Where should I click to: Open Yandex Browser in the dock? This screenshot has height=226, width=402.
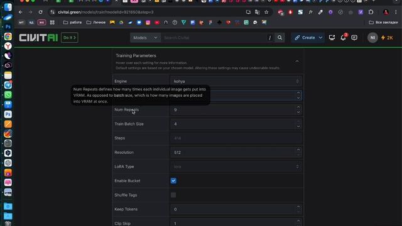8,46
